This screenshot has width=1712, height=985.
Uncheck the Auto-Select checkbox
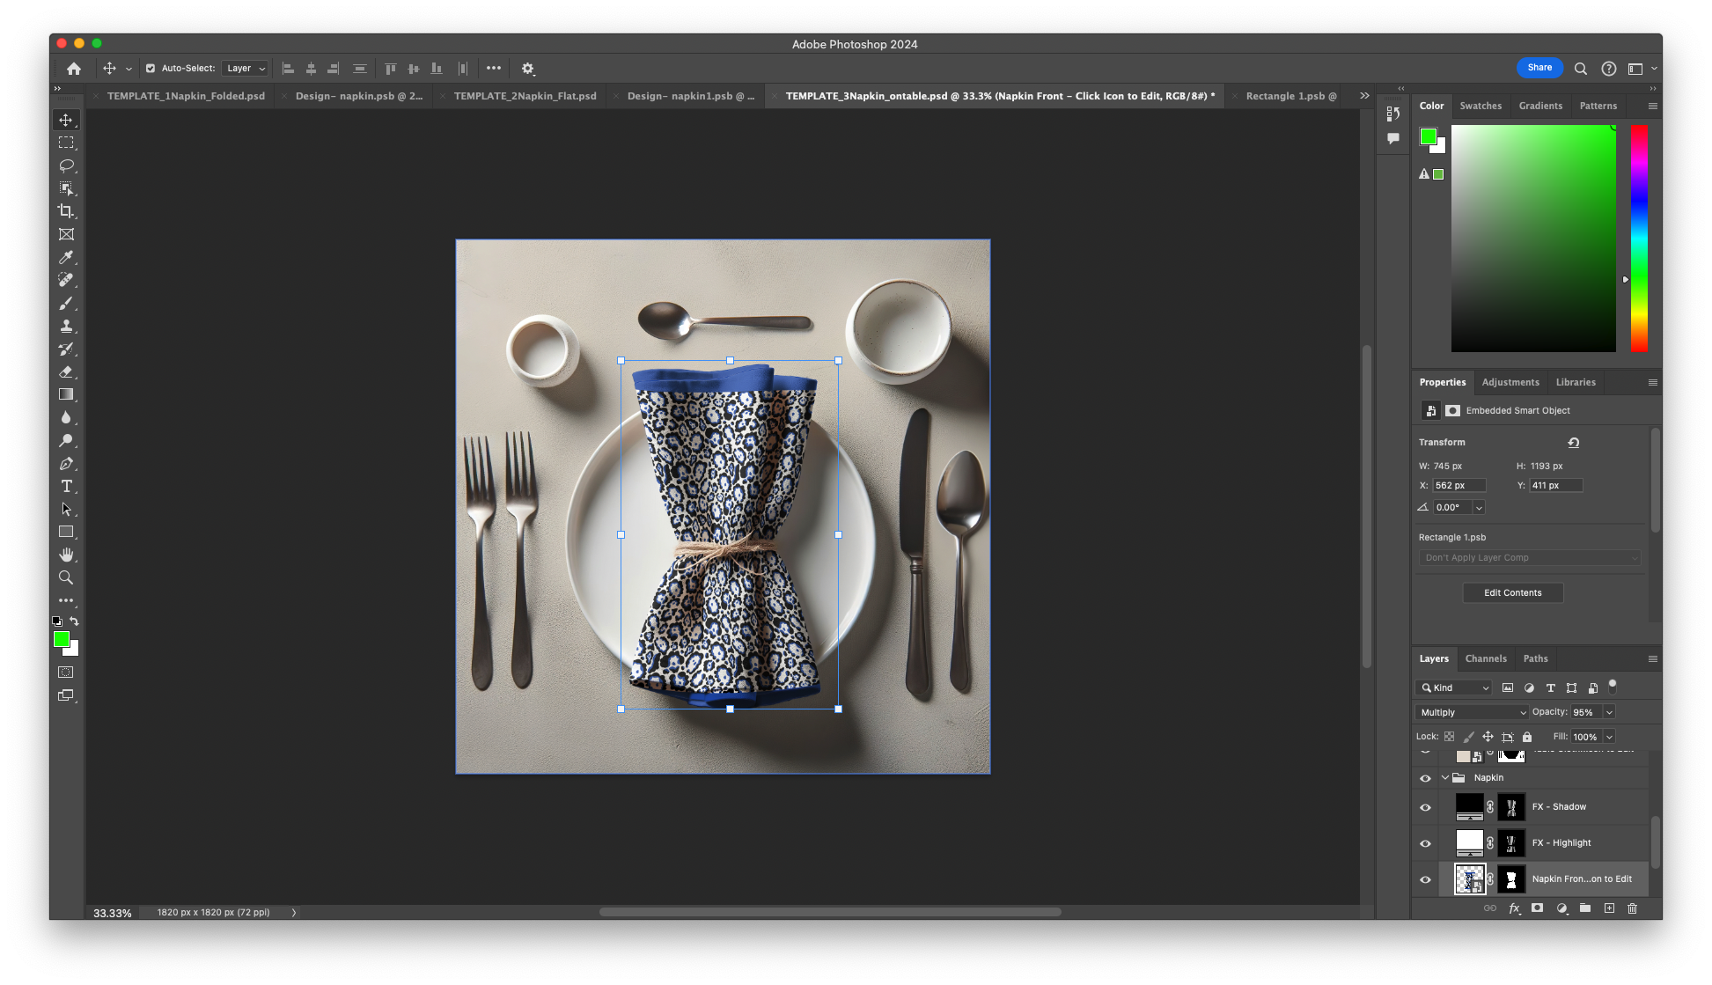(x=151, y=68)
